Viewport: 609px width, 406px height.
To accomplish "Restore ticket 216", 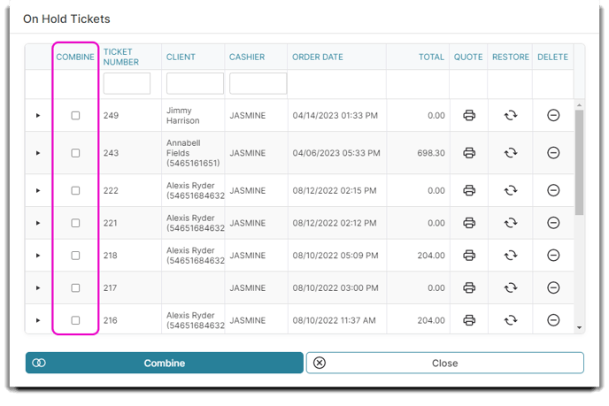I will [x=511, y=320].
